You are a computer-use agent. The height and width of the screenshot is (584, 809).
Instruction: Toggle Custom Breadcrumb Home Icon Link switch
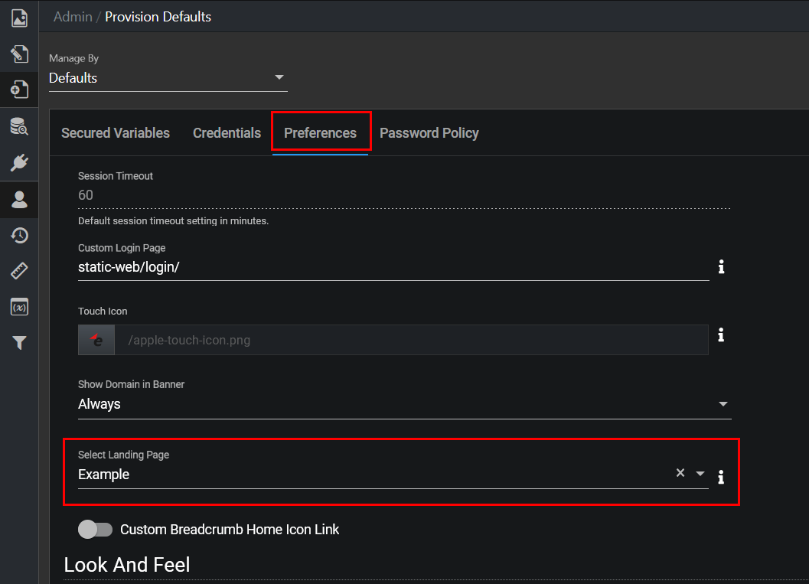point(95,530)
